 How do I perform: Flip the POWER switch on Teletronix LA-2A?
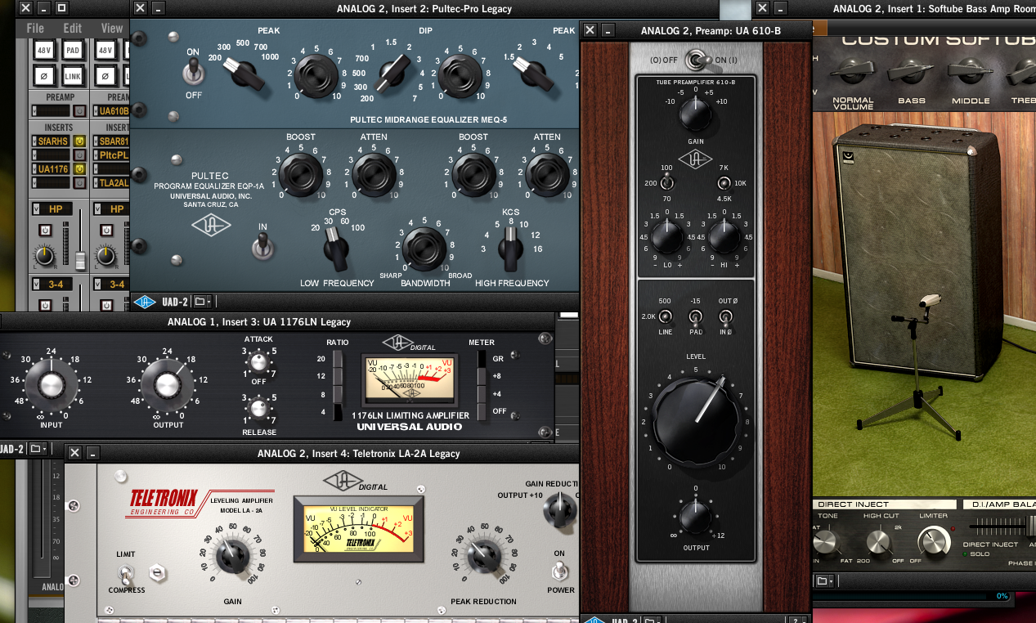(560, 571)
